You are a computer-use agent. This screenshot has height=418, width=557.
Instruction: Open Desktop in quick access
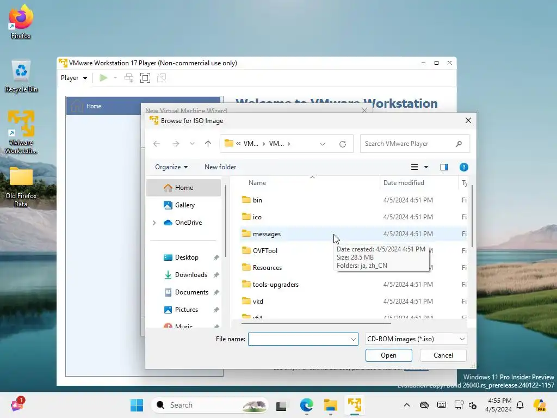187,257
